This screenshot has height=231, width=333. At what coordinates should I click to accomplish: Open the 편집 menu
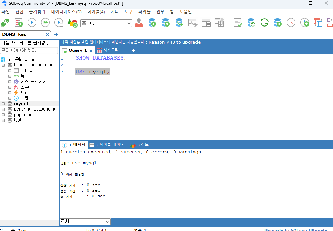[x=19, y=12]
